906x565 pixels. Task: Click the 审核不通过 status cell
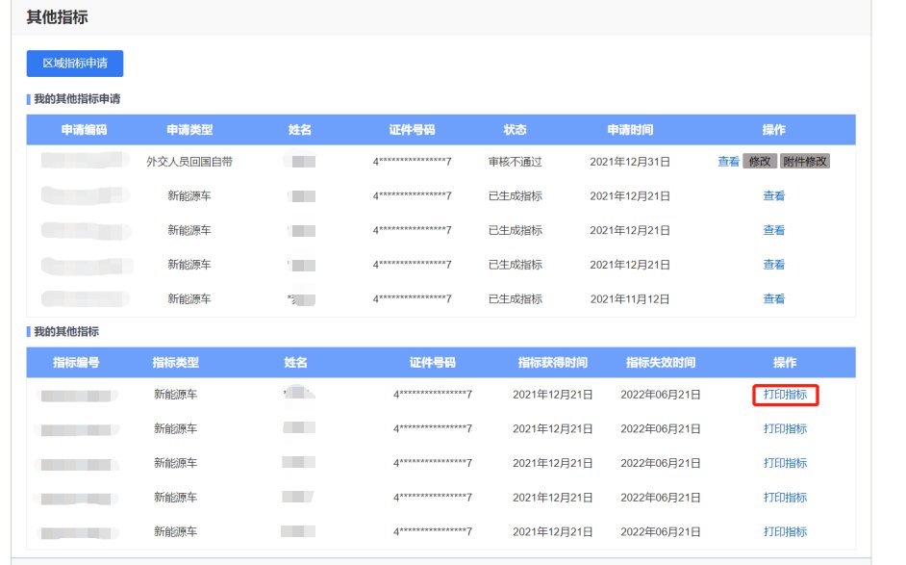[515, 162]
